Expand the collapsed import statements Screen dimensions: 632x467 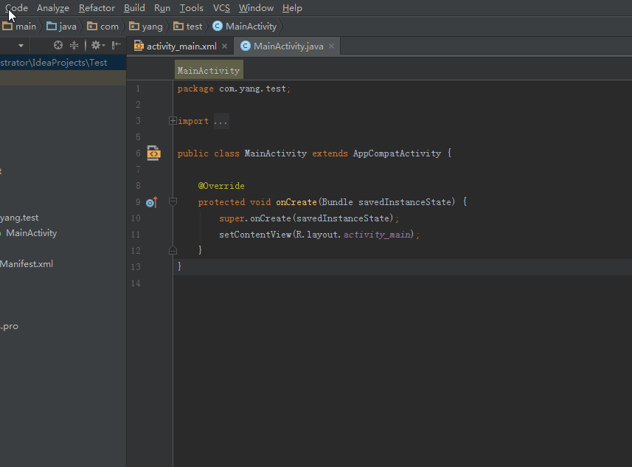(172, 120)
